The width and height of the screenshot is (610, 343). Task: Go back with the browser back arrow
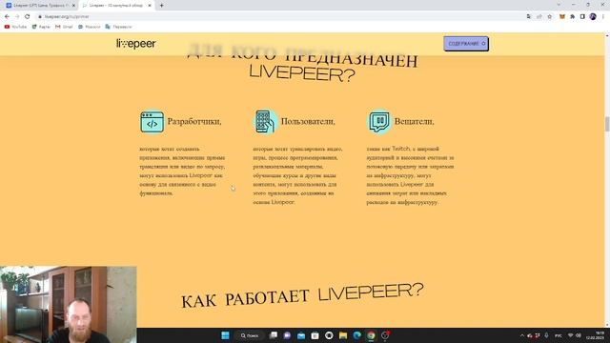point(7,17)
